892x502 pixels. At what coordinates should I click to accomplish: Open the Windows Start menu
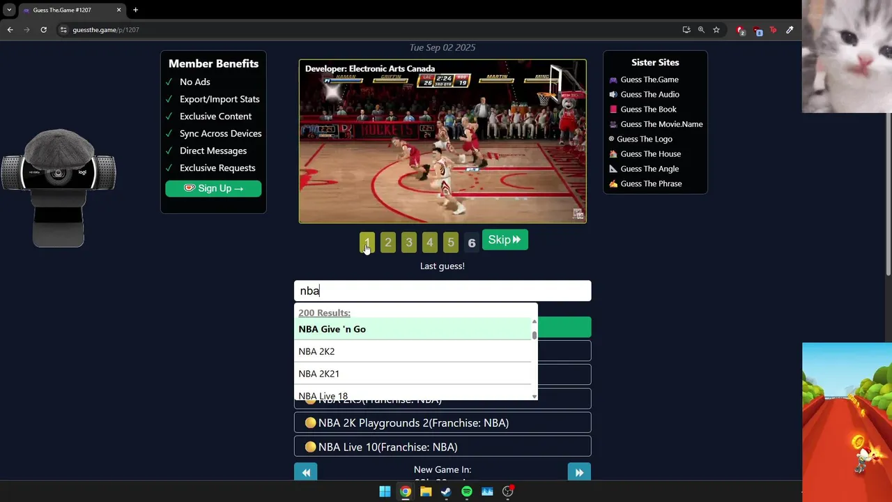pos(385,492)
